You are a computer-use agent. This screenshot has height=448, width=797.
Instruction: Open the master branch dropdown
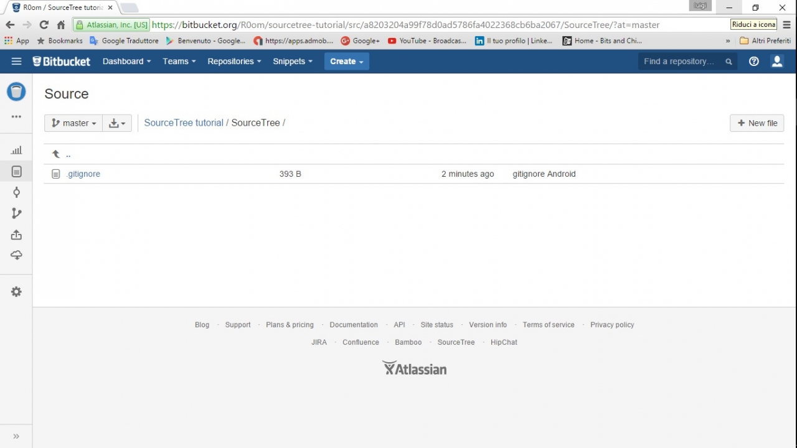(x=73, y=123)
